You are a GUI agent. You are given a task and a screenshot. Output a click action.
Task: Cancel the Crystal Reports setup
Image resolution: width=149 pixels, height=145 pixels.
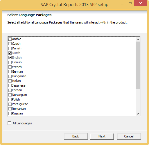tap(129, 136)
